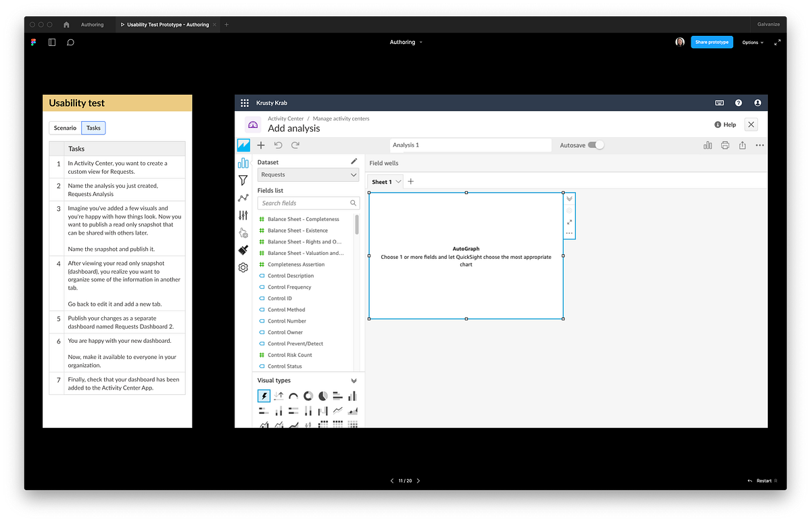Click the fields list scrollbar

357,224
